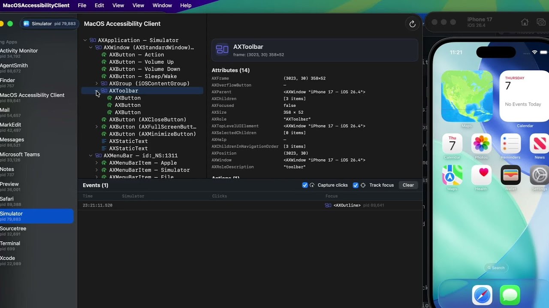Expand the AXGroup (iOSContentGroup) node
This screenshot has width=549, height=308.
tap(96, 83)
